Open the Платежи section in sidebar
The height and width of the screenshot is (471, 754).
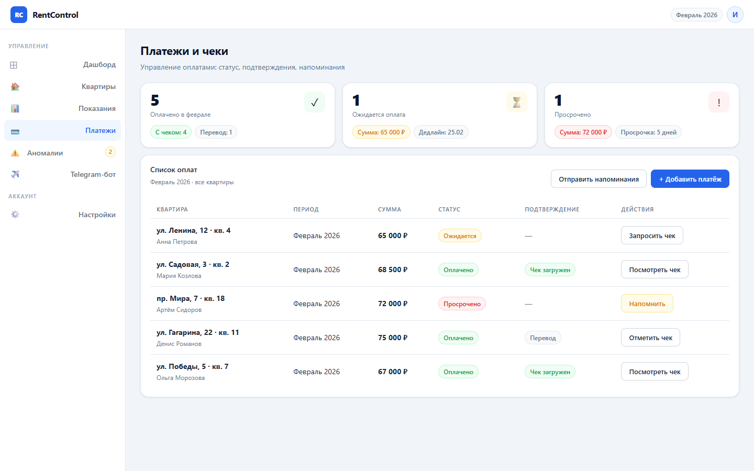click(x=100, y=130)
